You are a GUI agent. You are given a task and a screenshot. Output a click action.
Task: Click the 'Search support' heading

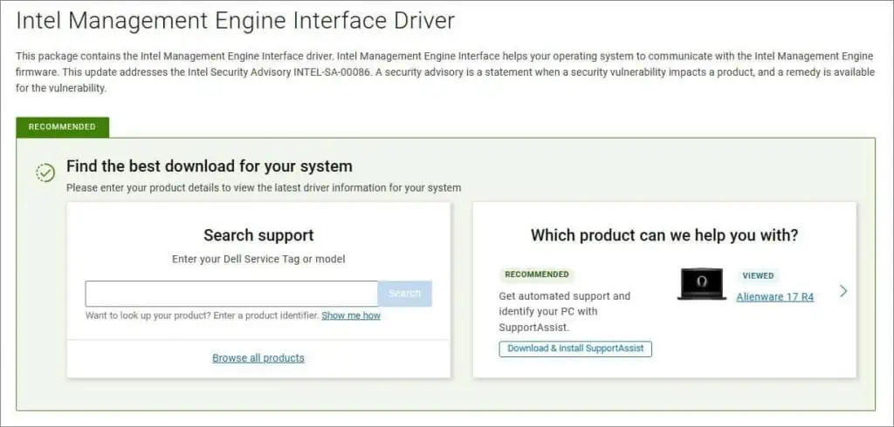(x=258, y=235)
